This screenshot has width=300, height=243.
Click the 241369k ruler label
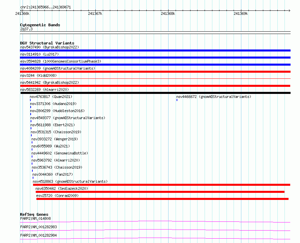coord(241,13)
